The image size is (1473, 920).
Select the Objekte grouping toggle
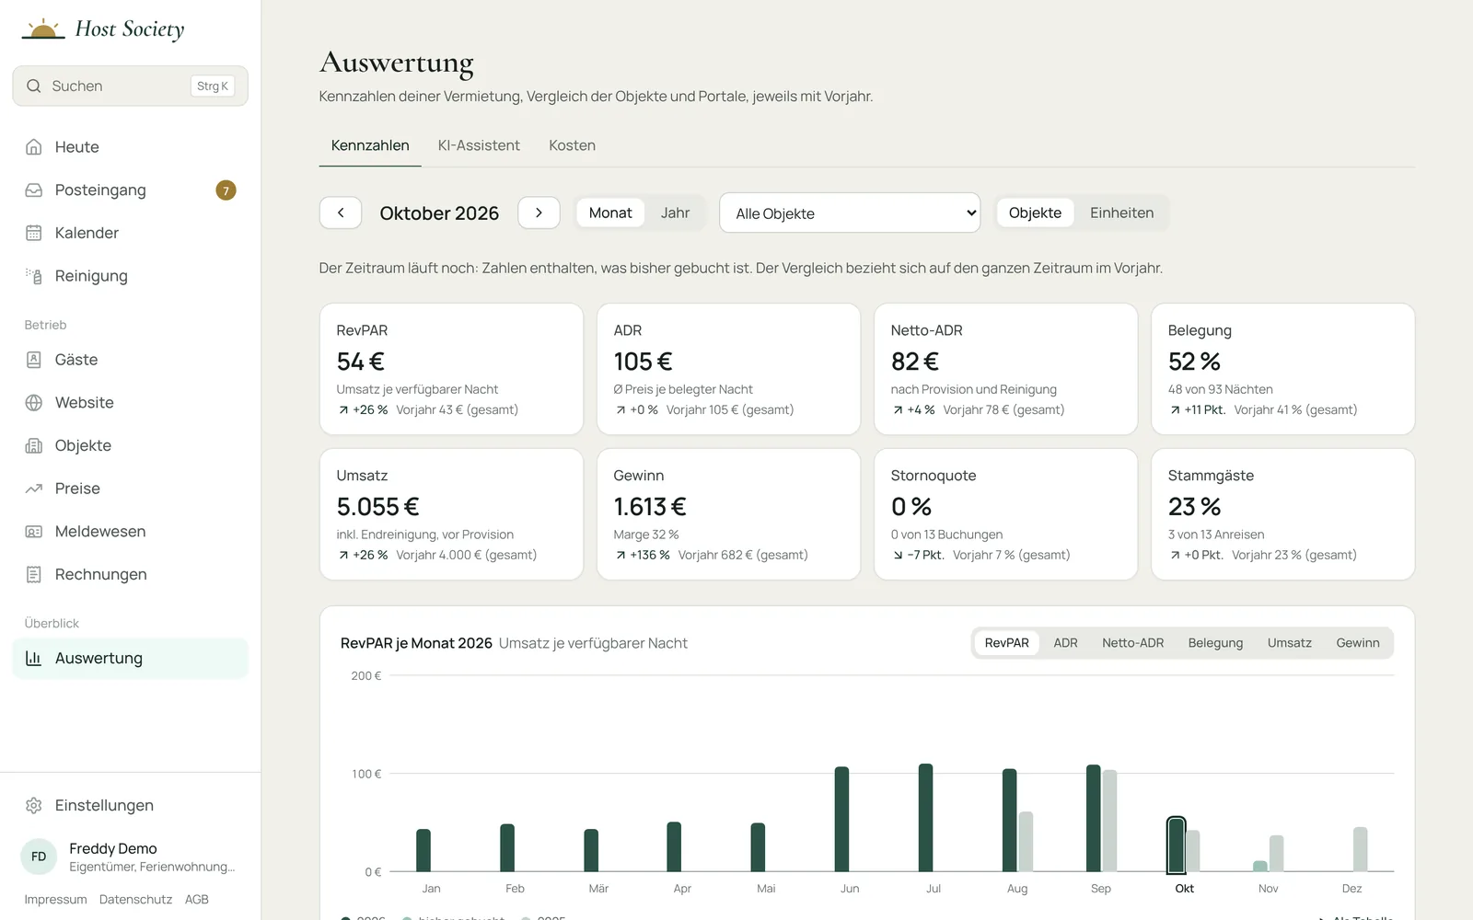1035,213
